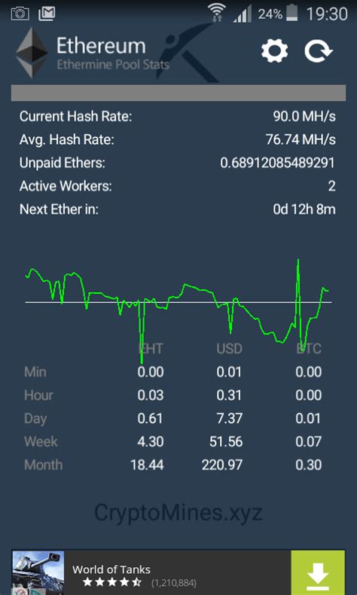Viewport: 357px width, 595px height.
Task: Tap the World of Tanks ad title
Action: [x=111, y=569]
